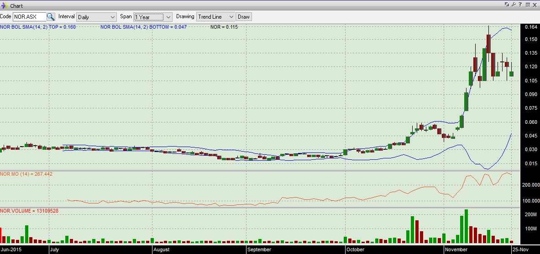The height and width of the screenshot is (254, 540).
Task: Select the NOR BOL SMA TOP indicator label
Action: tap(38, 27)
